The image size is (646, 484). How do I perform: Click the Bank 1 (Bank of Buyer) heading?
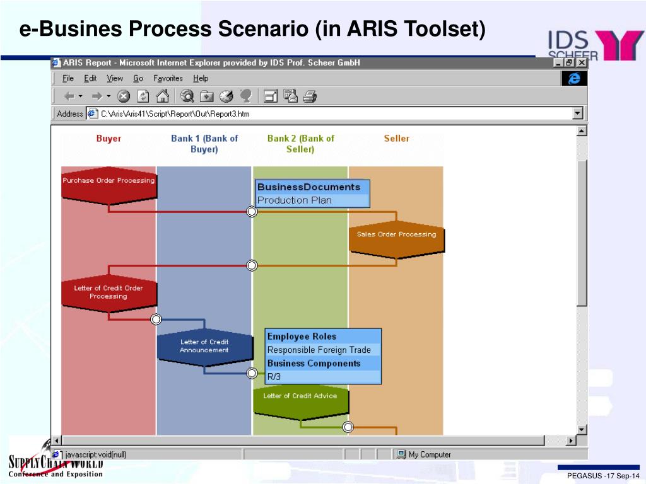[x=204, y=144]
